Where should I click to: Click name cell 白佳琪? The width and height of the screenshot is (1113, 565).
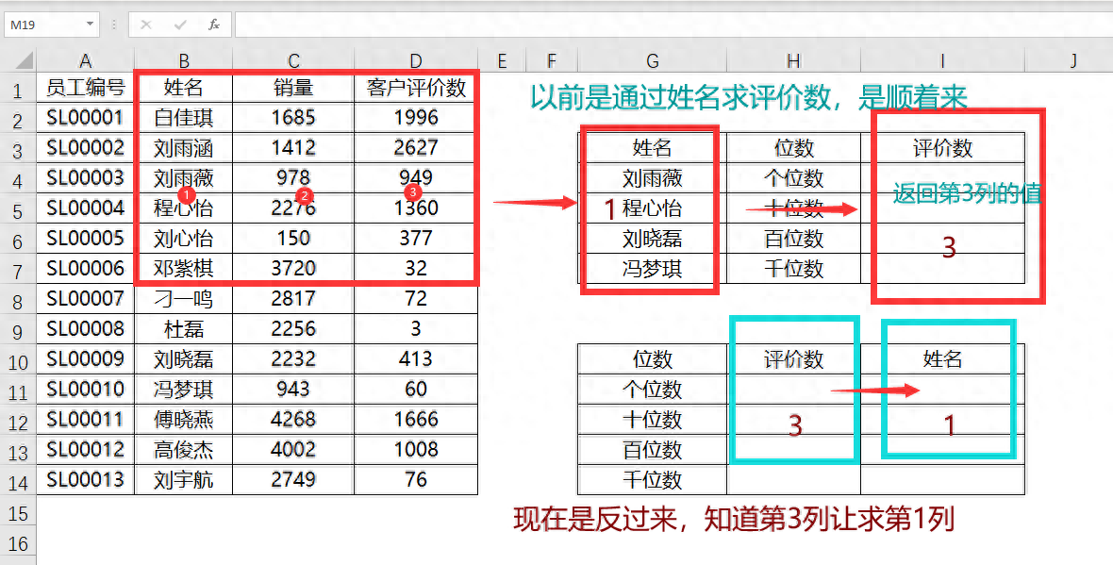[x=184, y=117]
